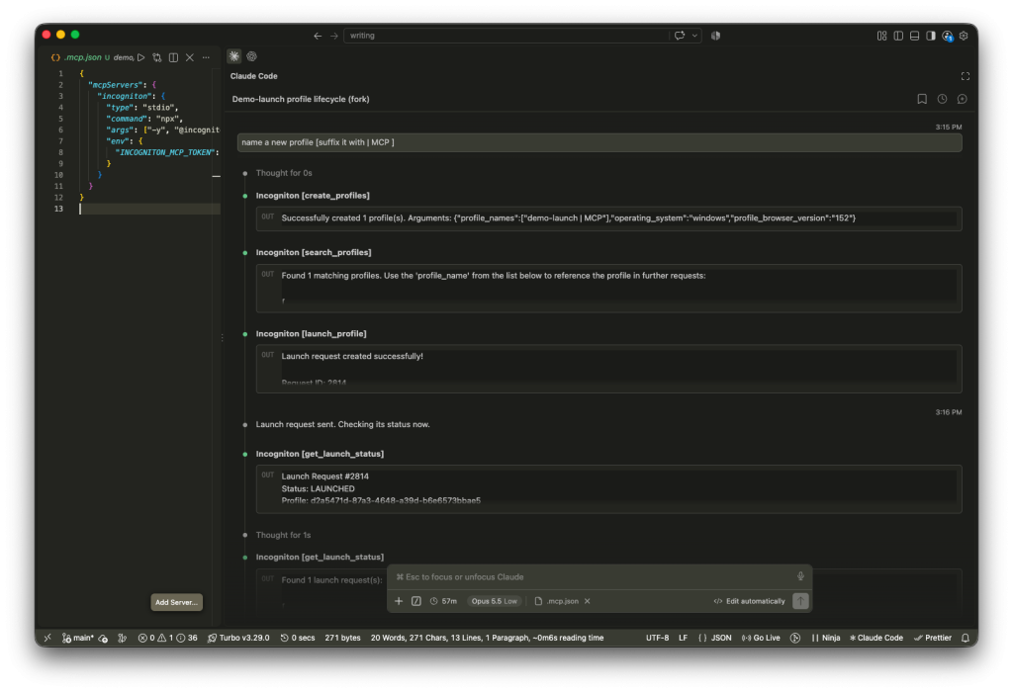
Task: Start a new chat conversation
Action: coord(962,99)
